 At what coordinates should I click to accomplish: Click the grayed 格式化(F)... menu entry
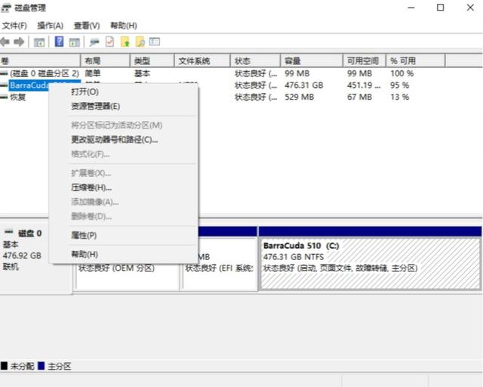pos(123,154)
